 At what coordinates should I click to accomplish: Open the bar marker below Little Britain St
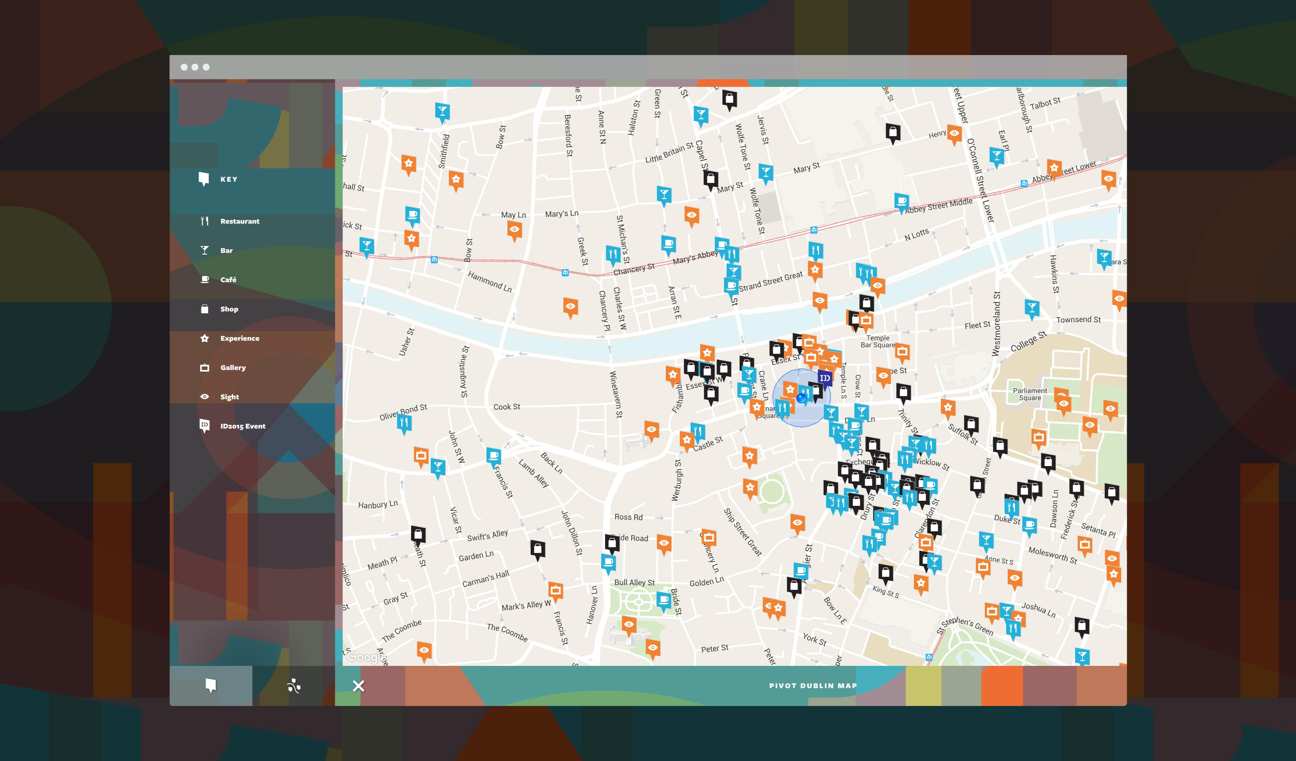click(x=664, y=196)
